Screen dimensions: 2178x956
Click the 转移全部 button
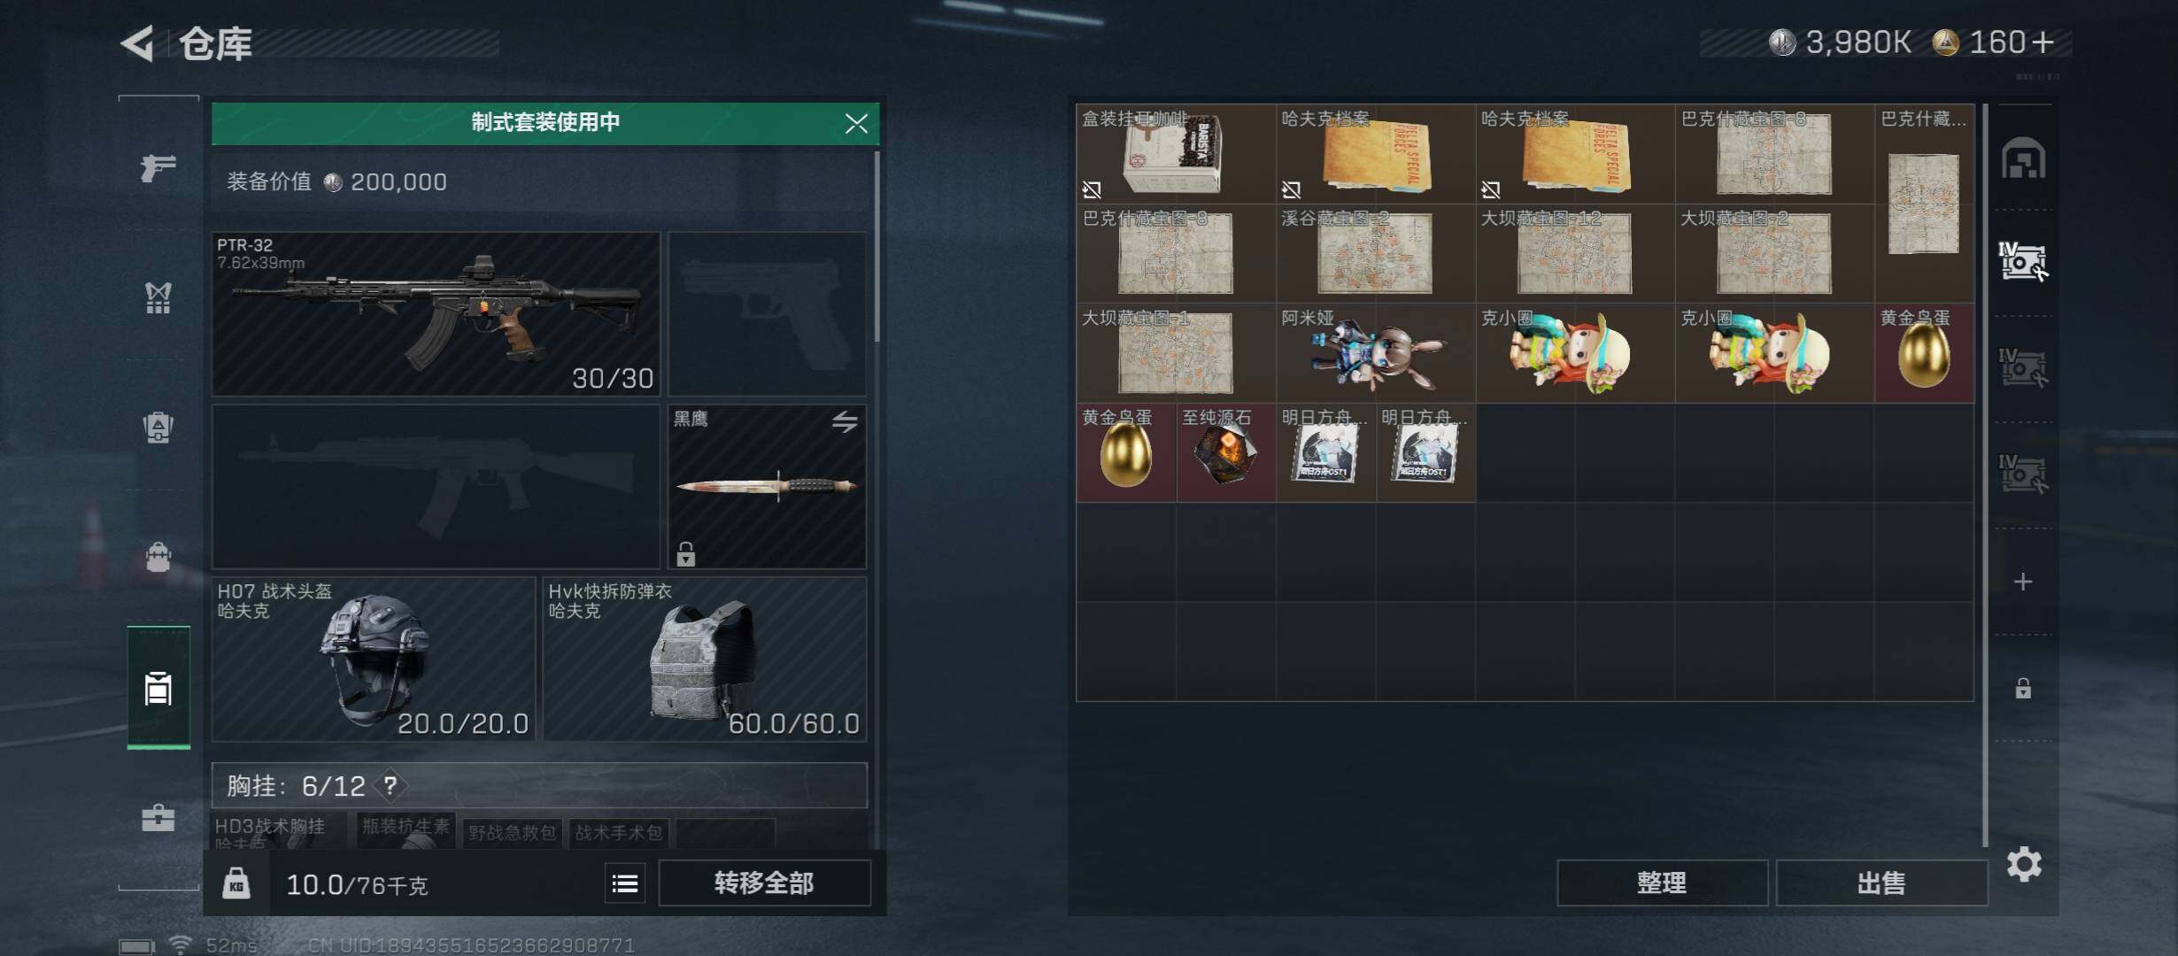(764, 883)
